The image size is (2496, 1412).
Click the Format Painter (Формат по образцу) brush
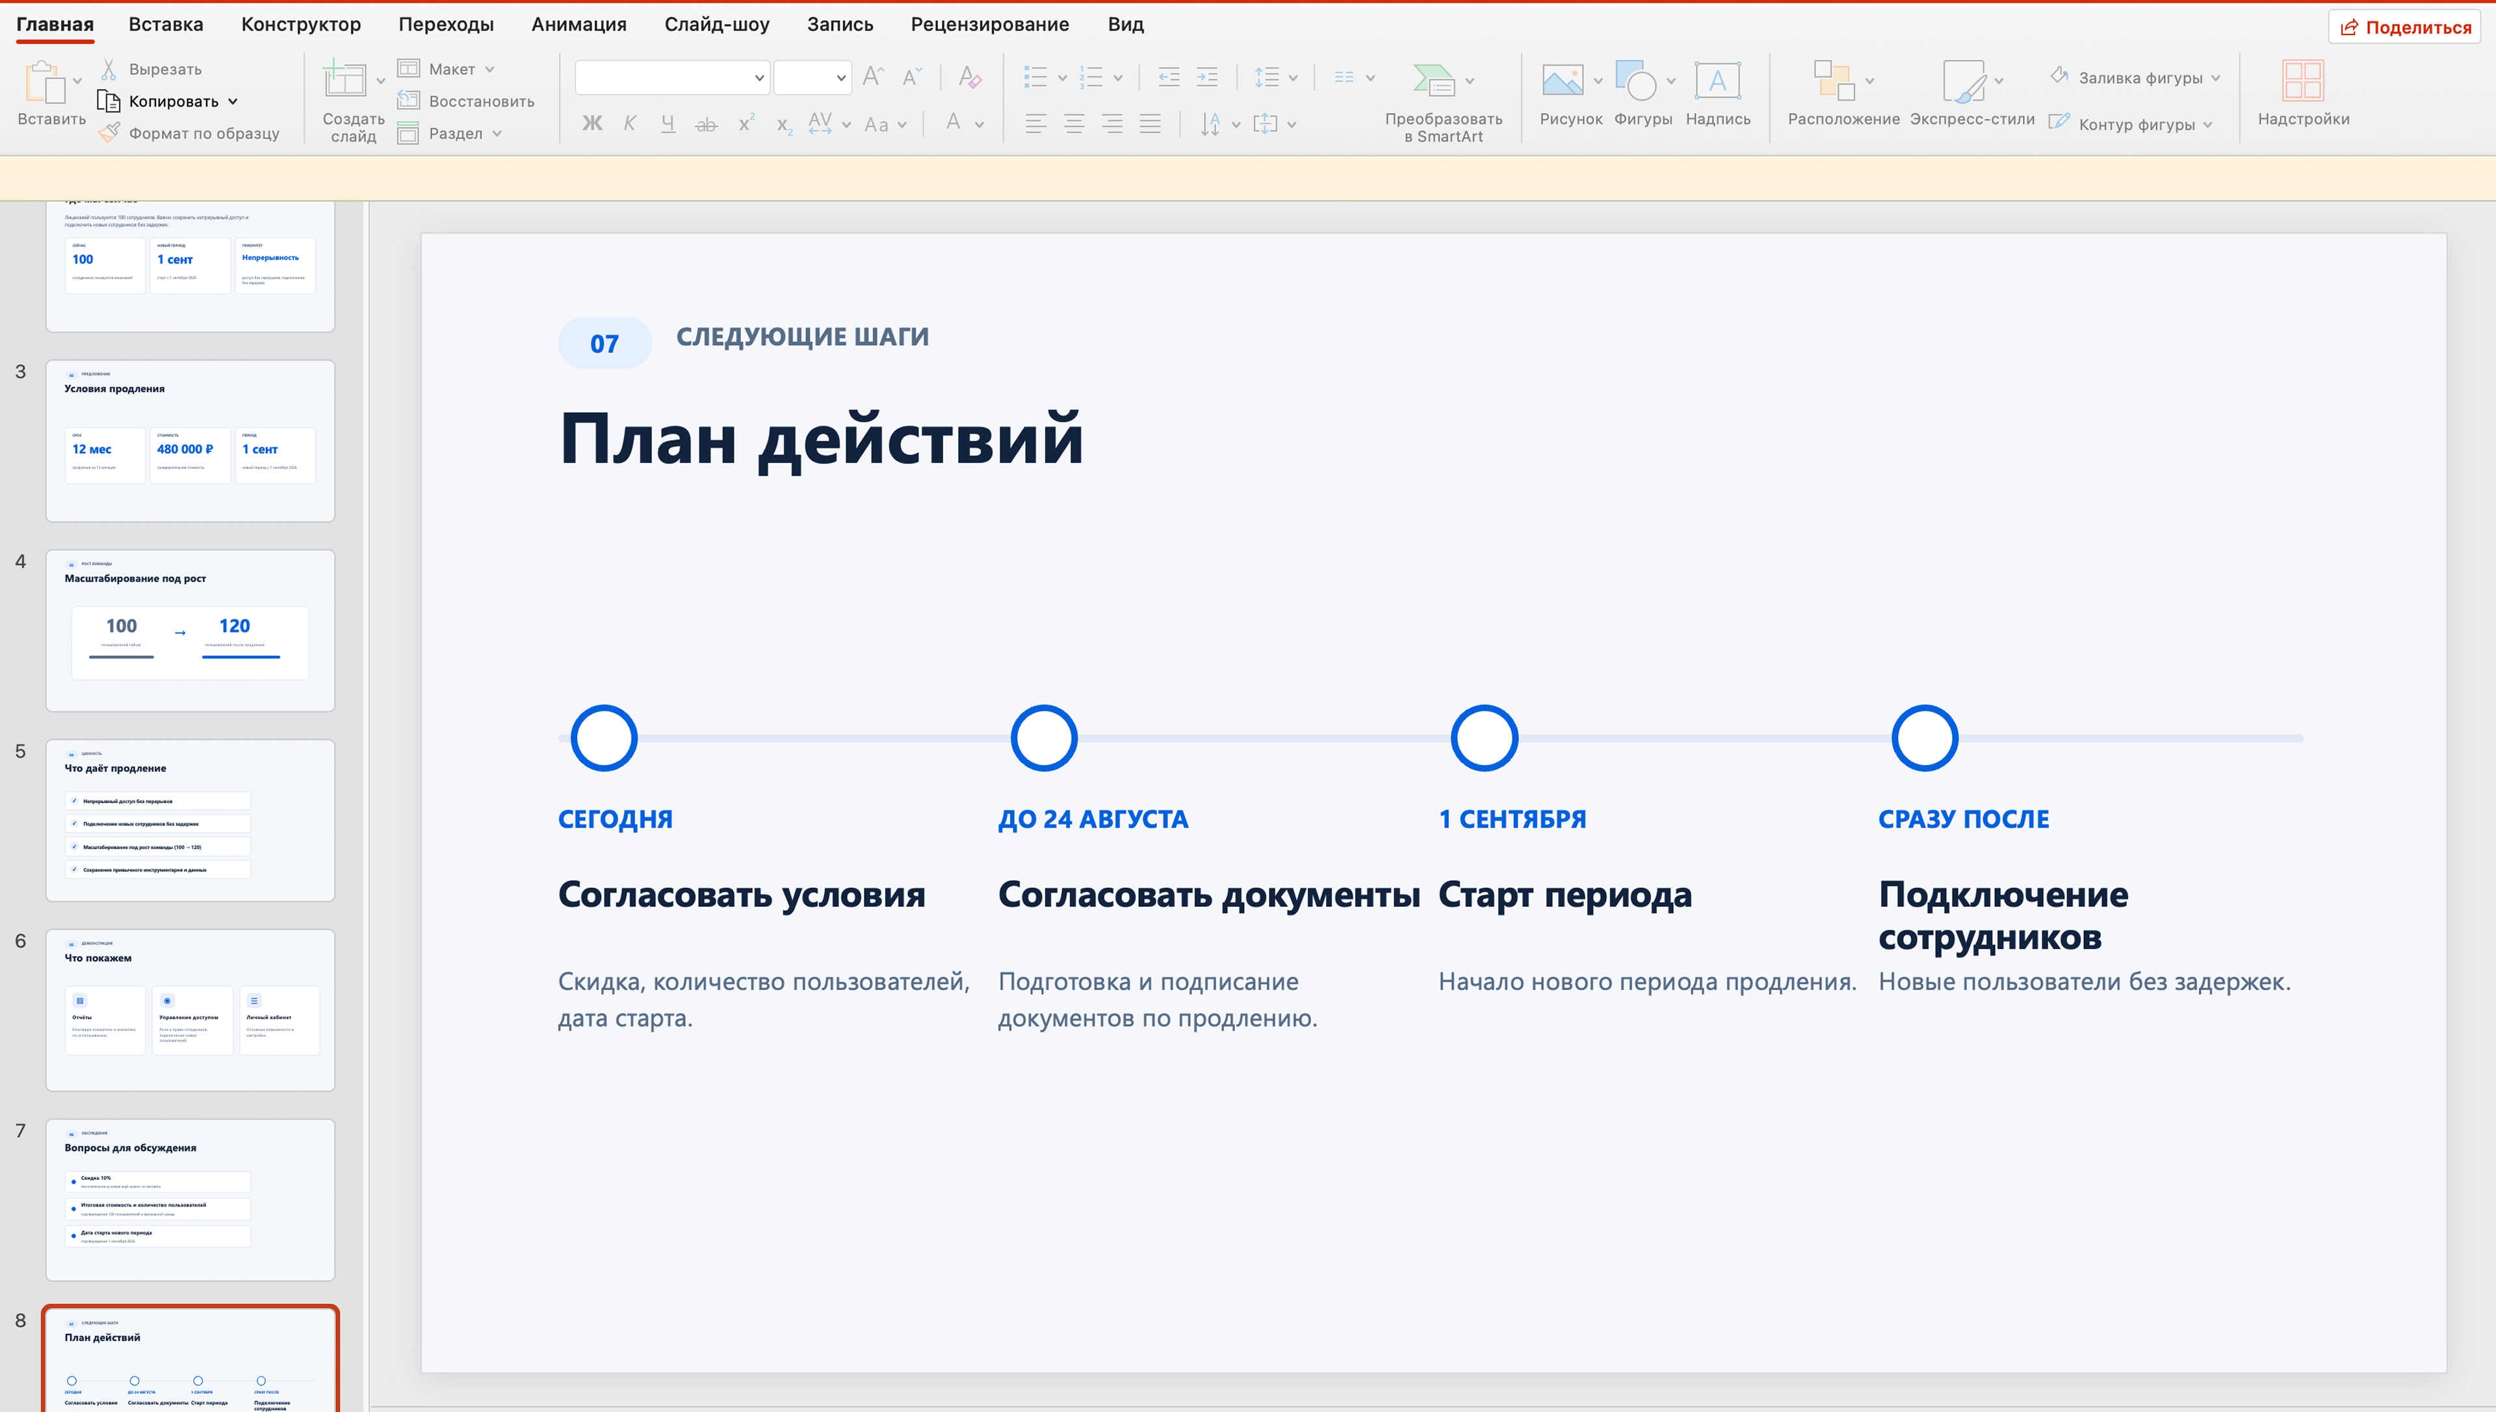pos(110,133)
